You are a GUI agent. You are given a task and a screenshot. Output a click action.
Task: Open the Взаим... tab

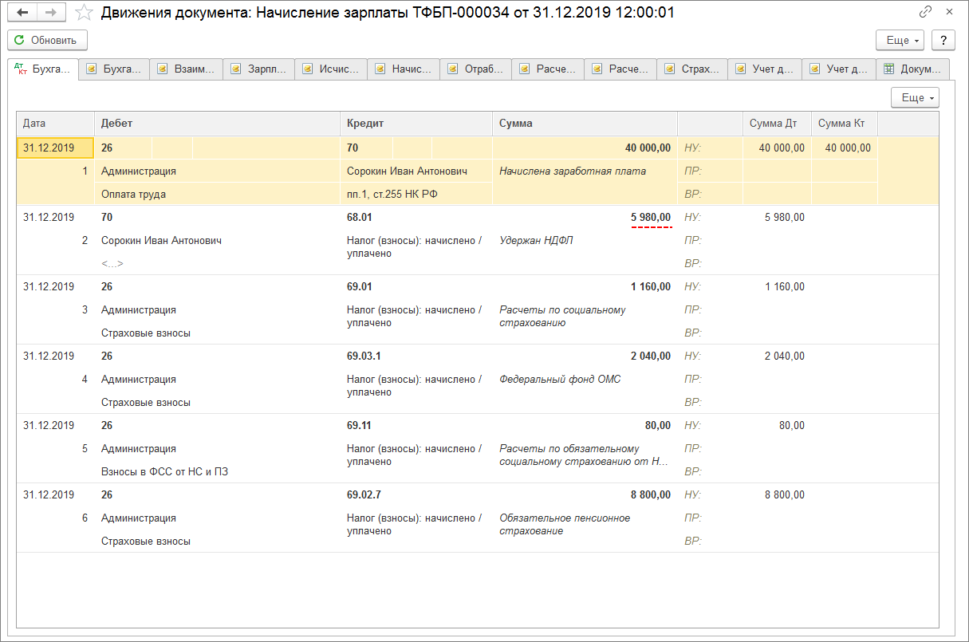(x=186, y=69)
